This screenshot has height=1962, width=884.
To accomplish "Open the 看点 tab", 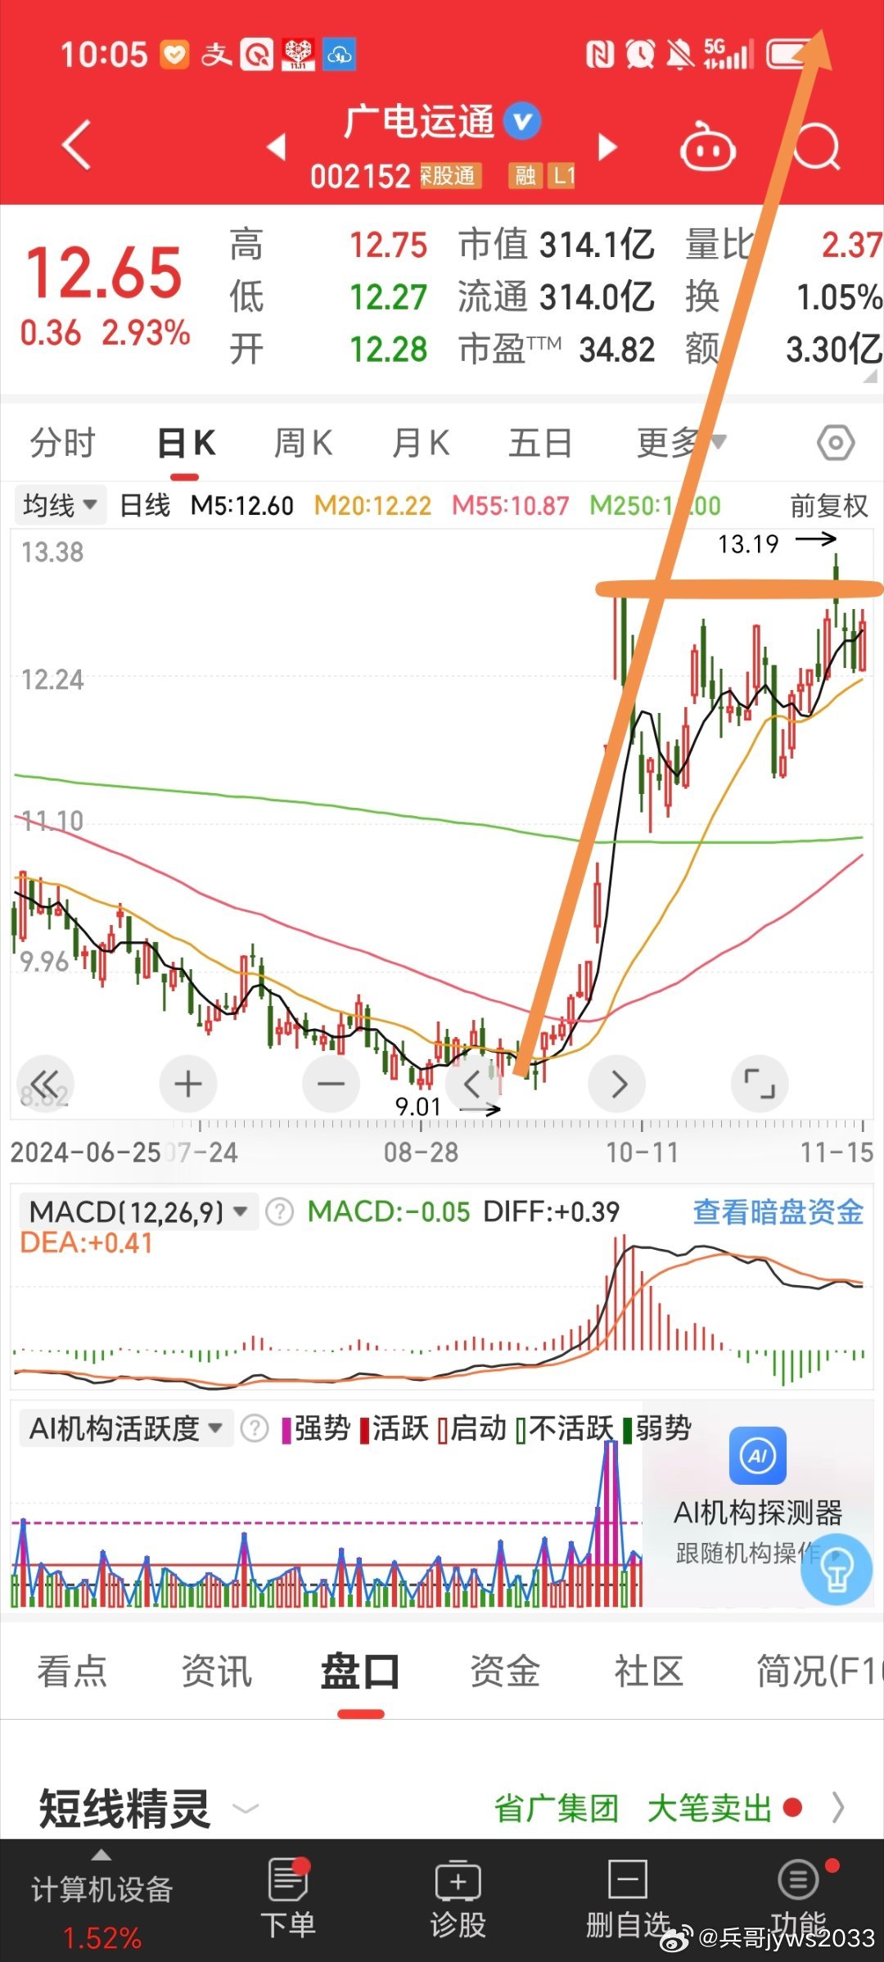I will [72, 1671].
